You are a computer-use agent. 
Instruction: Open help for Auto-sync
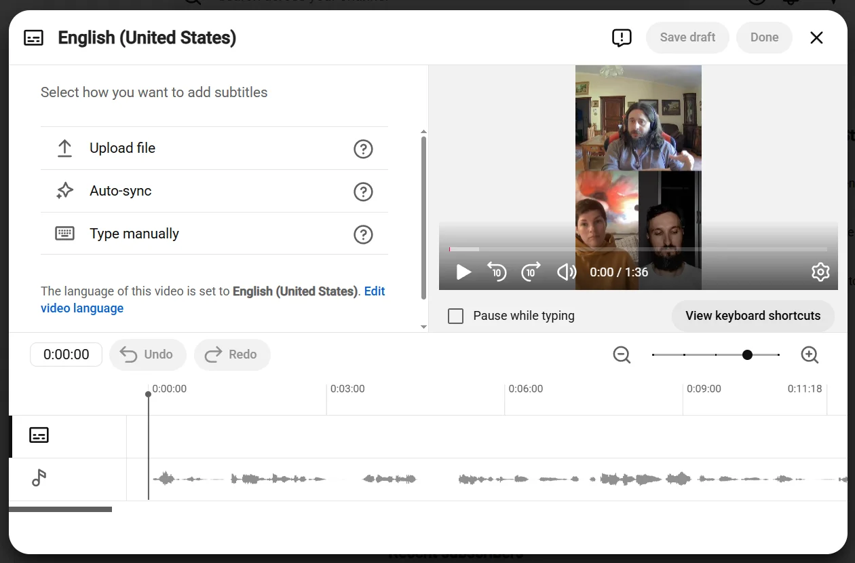364,192
